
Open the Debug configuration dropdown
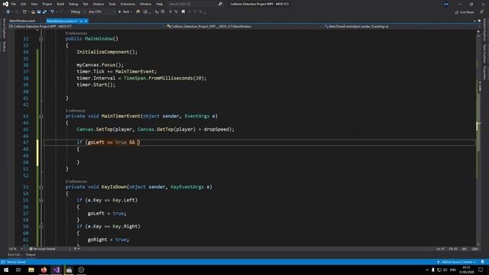click(x=78, y=12)
